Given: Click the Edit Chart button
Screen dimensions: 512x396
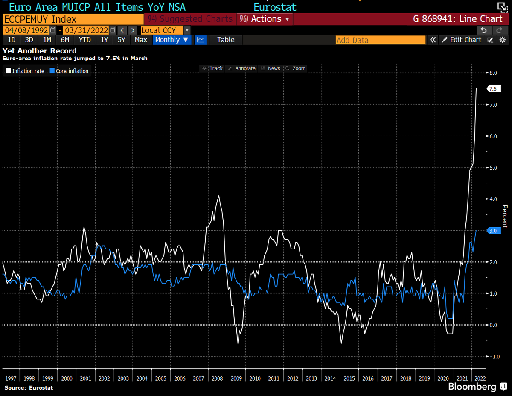Looking at the screenshot, I should click(x=462, y=40).
